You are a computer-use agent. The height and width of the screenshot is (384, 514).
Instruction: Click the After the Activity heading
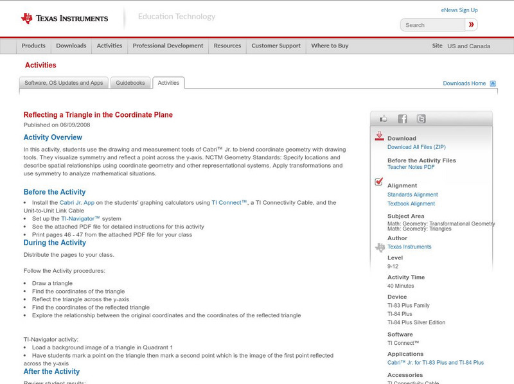[51, 372]
